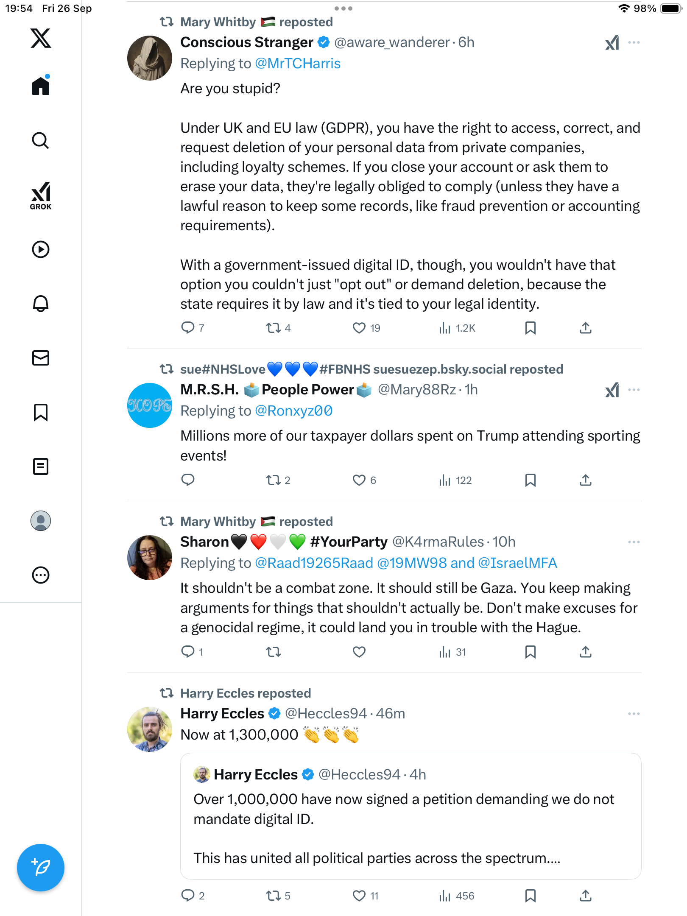
Task: Expand sidebar More options circle
Action: coord(41,575)
